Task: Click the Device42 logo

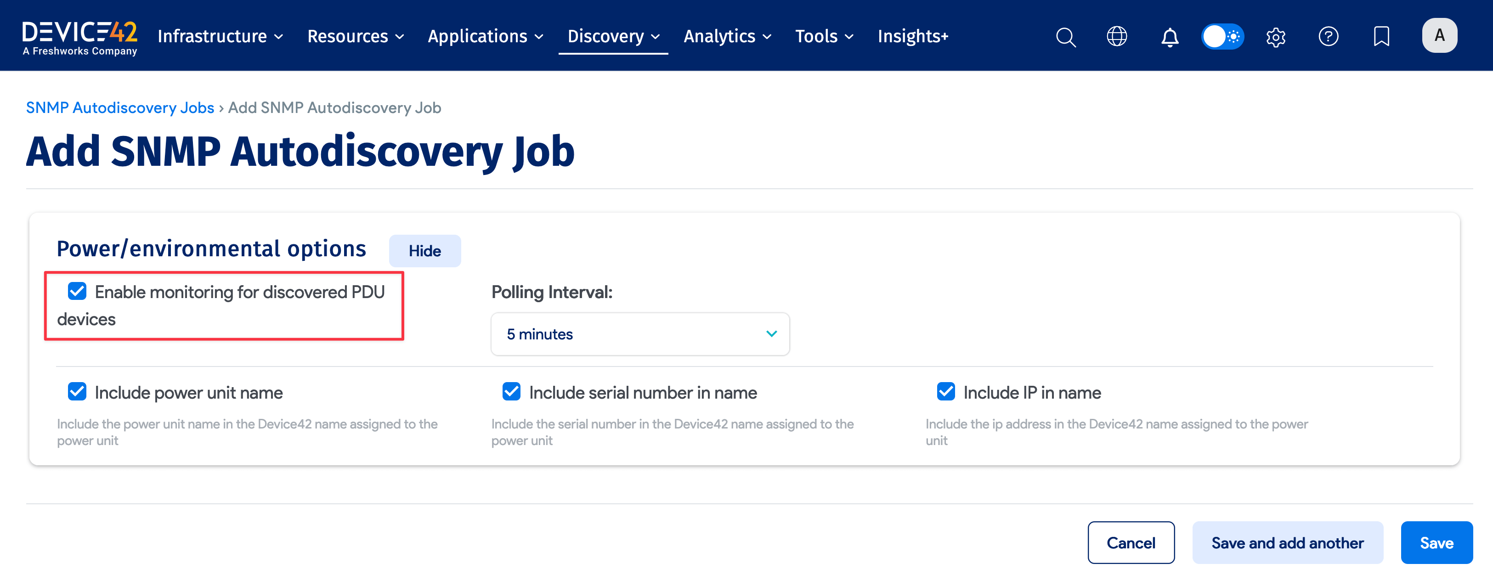Action: click(80, 38)
